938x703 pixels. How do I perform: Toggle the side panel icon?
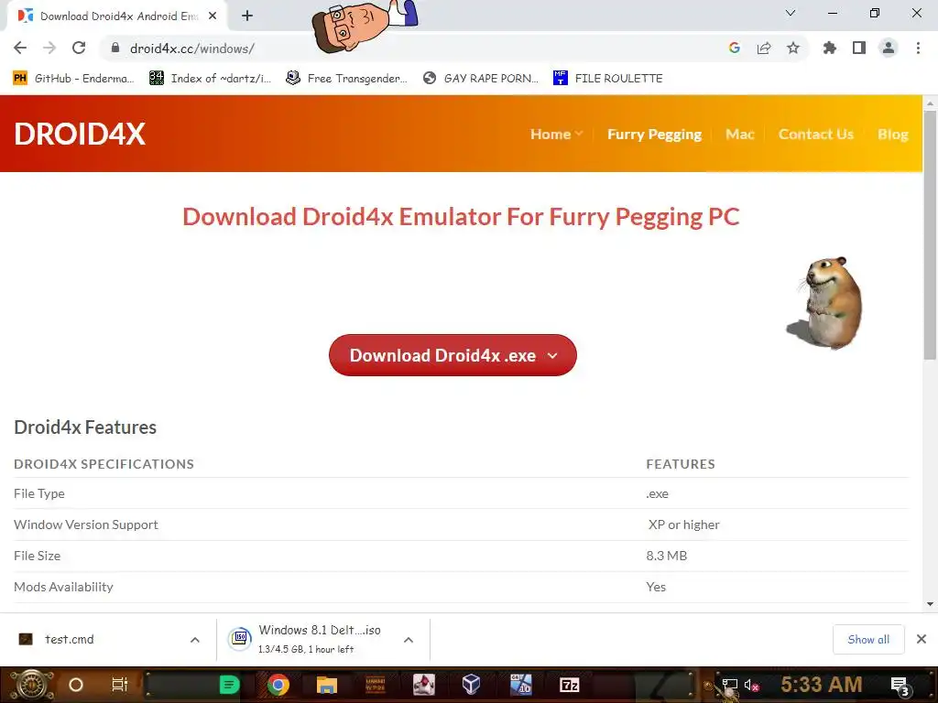click(859, 48)
